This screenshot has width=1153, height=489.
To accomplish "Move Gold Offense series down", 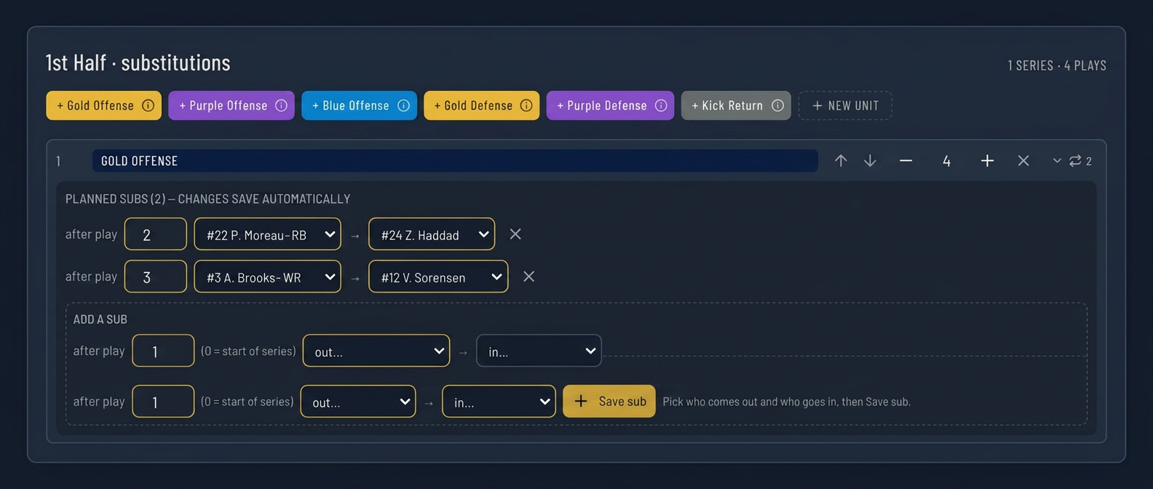I will (870, 161).
